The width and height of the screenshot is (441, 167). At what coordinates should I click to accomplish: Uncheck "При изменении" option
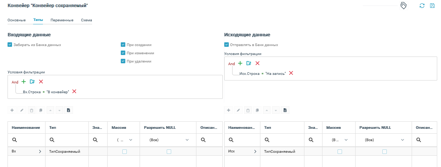[123, 53]
